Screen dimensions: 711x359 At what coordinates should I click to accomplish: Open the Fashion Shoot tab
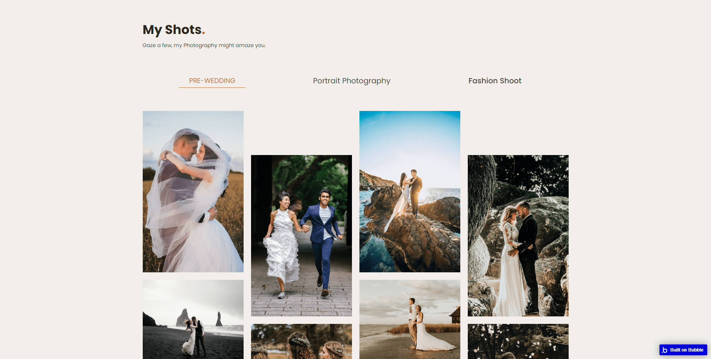click(495, 81)
